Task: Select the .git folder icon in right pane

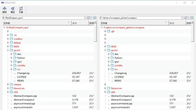Action: pyautogui.click(x=109, y=31)
